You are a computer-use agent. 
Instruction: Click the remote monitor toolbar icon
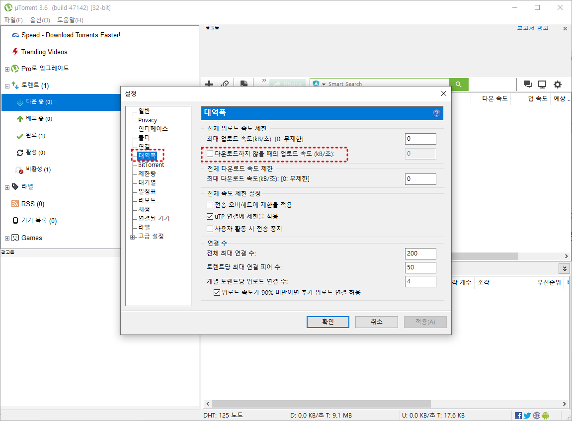[542, 84]
